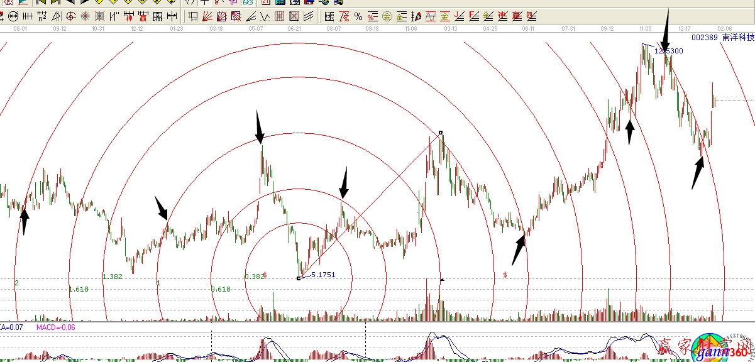Choose the zigzag wave line tool
The image size is (755, 362).
tap(265, 16)
